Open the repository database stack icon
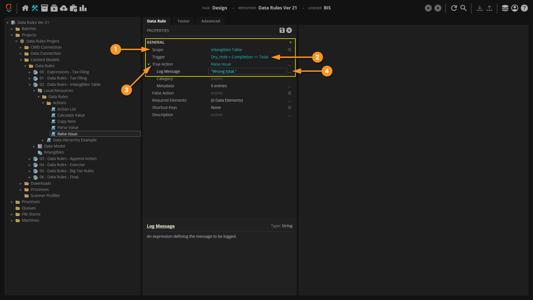The height and width of the screenshot is (300, 533). point(505,8)
